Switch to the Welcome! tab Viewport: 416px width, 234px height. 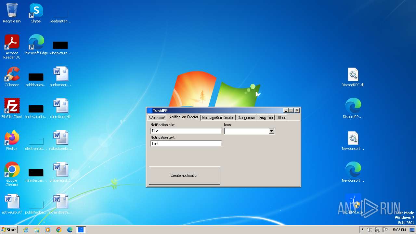[157, 118]
